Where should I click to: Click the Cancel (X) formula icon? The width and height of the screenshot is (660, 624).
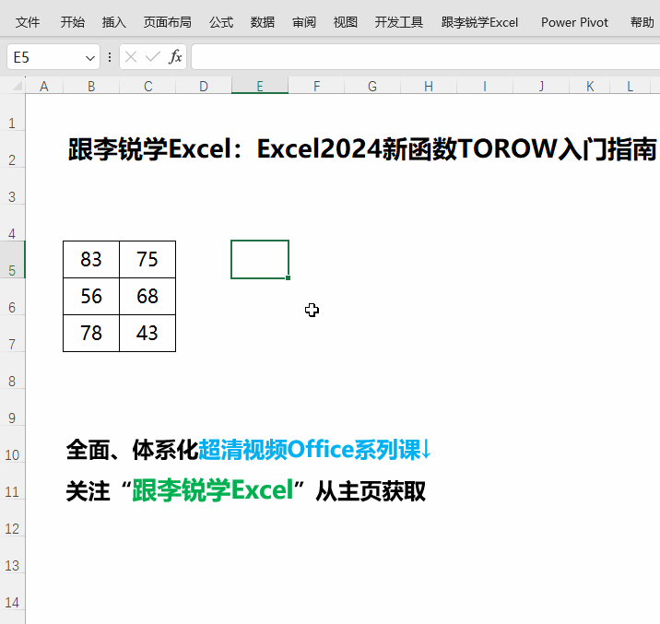(131, 57)
